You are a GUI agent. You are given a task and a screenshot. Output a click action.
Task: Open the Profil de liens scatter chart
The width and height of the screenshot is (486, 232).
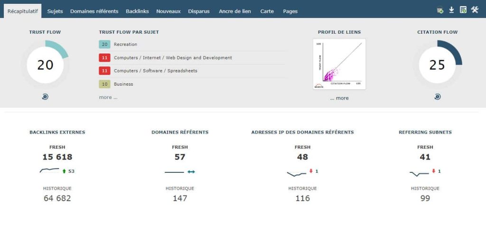pos(339,64)
